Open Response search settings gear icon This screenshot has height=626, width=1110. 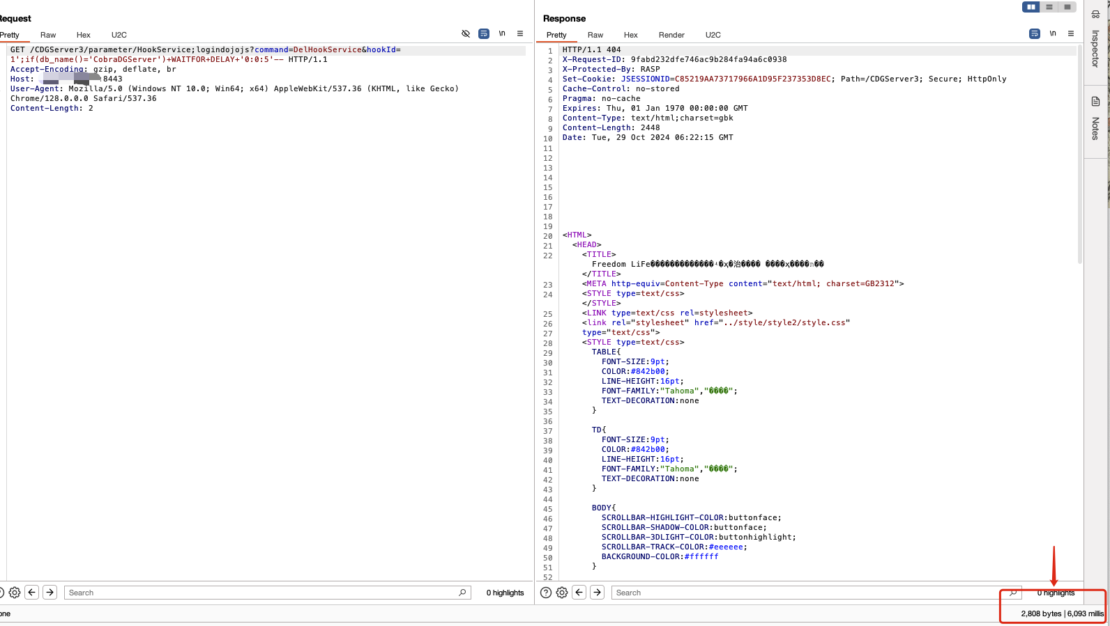(562, 593)
